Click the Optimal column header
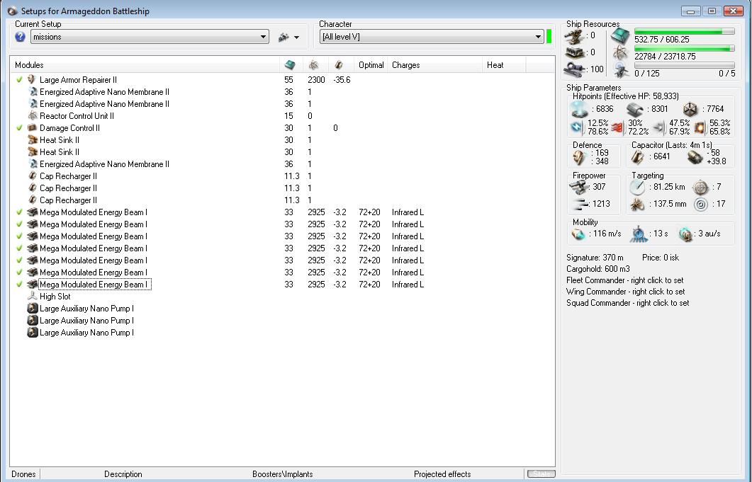 point(371,65)
